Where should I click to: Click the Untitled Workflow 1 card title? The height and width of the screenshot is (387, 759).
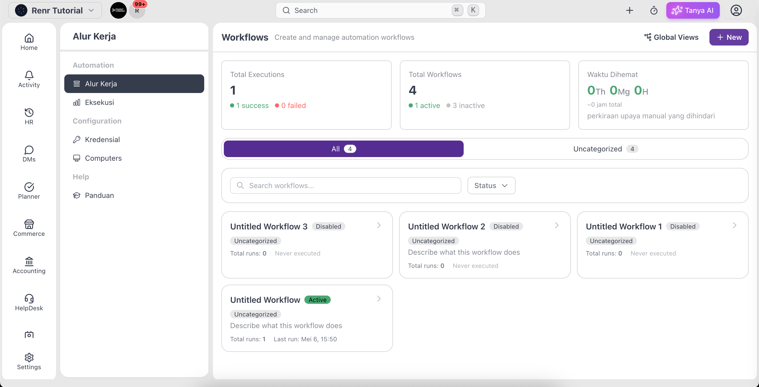pos(624,226)
